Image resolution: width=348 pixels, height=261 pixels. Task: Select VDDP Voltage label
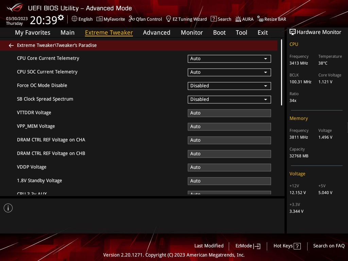pos(32,167)
